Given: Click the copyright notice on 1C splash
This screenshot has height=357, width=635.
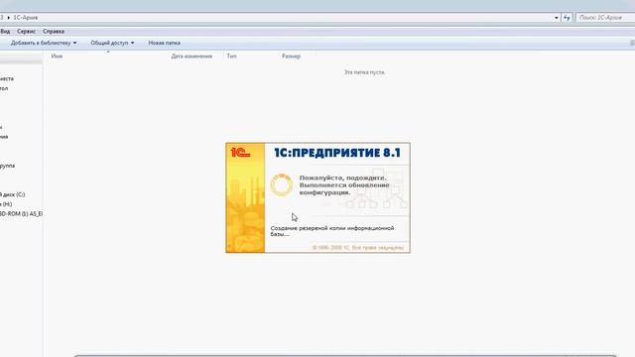Looking at the screenshot, I should pyautogui.click(x=358, y=247).
